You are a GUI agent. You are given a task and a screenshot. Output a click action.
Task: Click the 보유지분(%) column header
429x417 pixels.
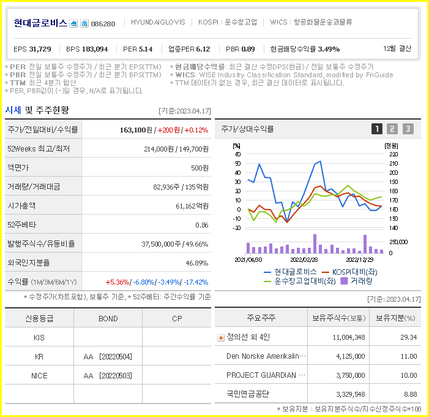[x=395, y=318]
